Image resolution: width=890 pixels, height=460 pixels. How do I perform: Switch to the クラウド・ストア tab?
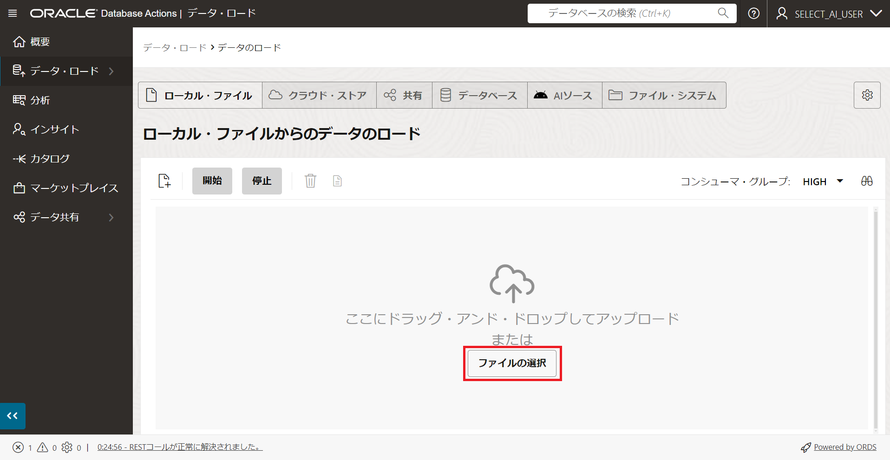tap(319, 96)
